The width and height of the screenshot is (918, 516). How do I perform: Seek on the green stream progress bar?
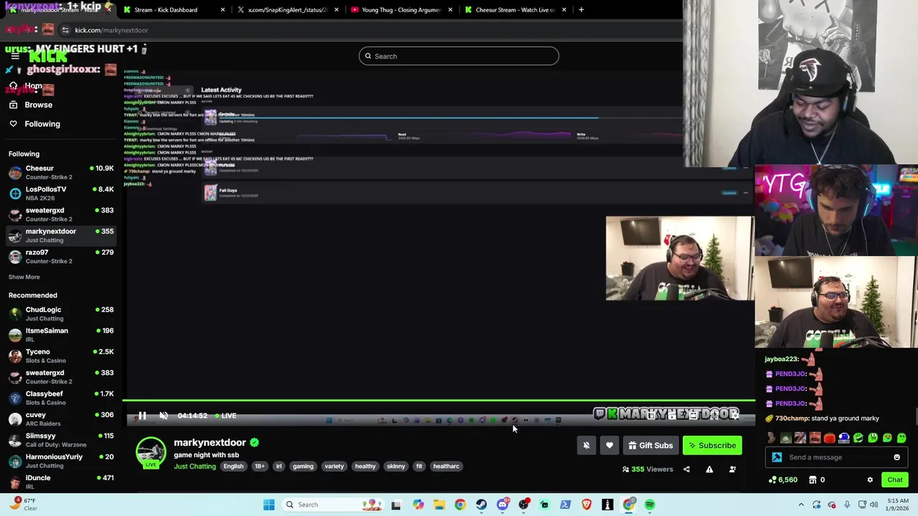(x=439, y=401)
